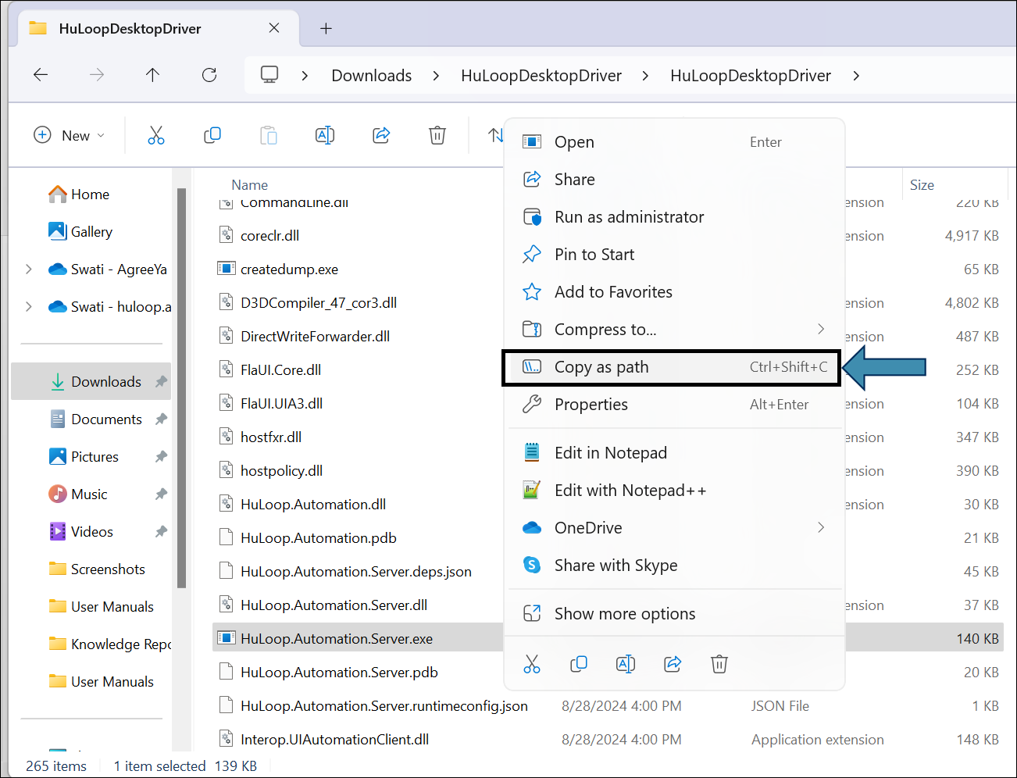Open the Documents folder in sidebar
The image size is (1017, 778).
click(x=106, y=419)
